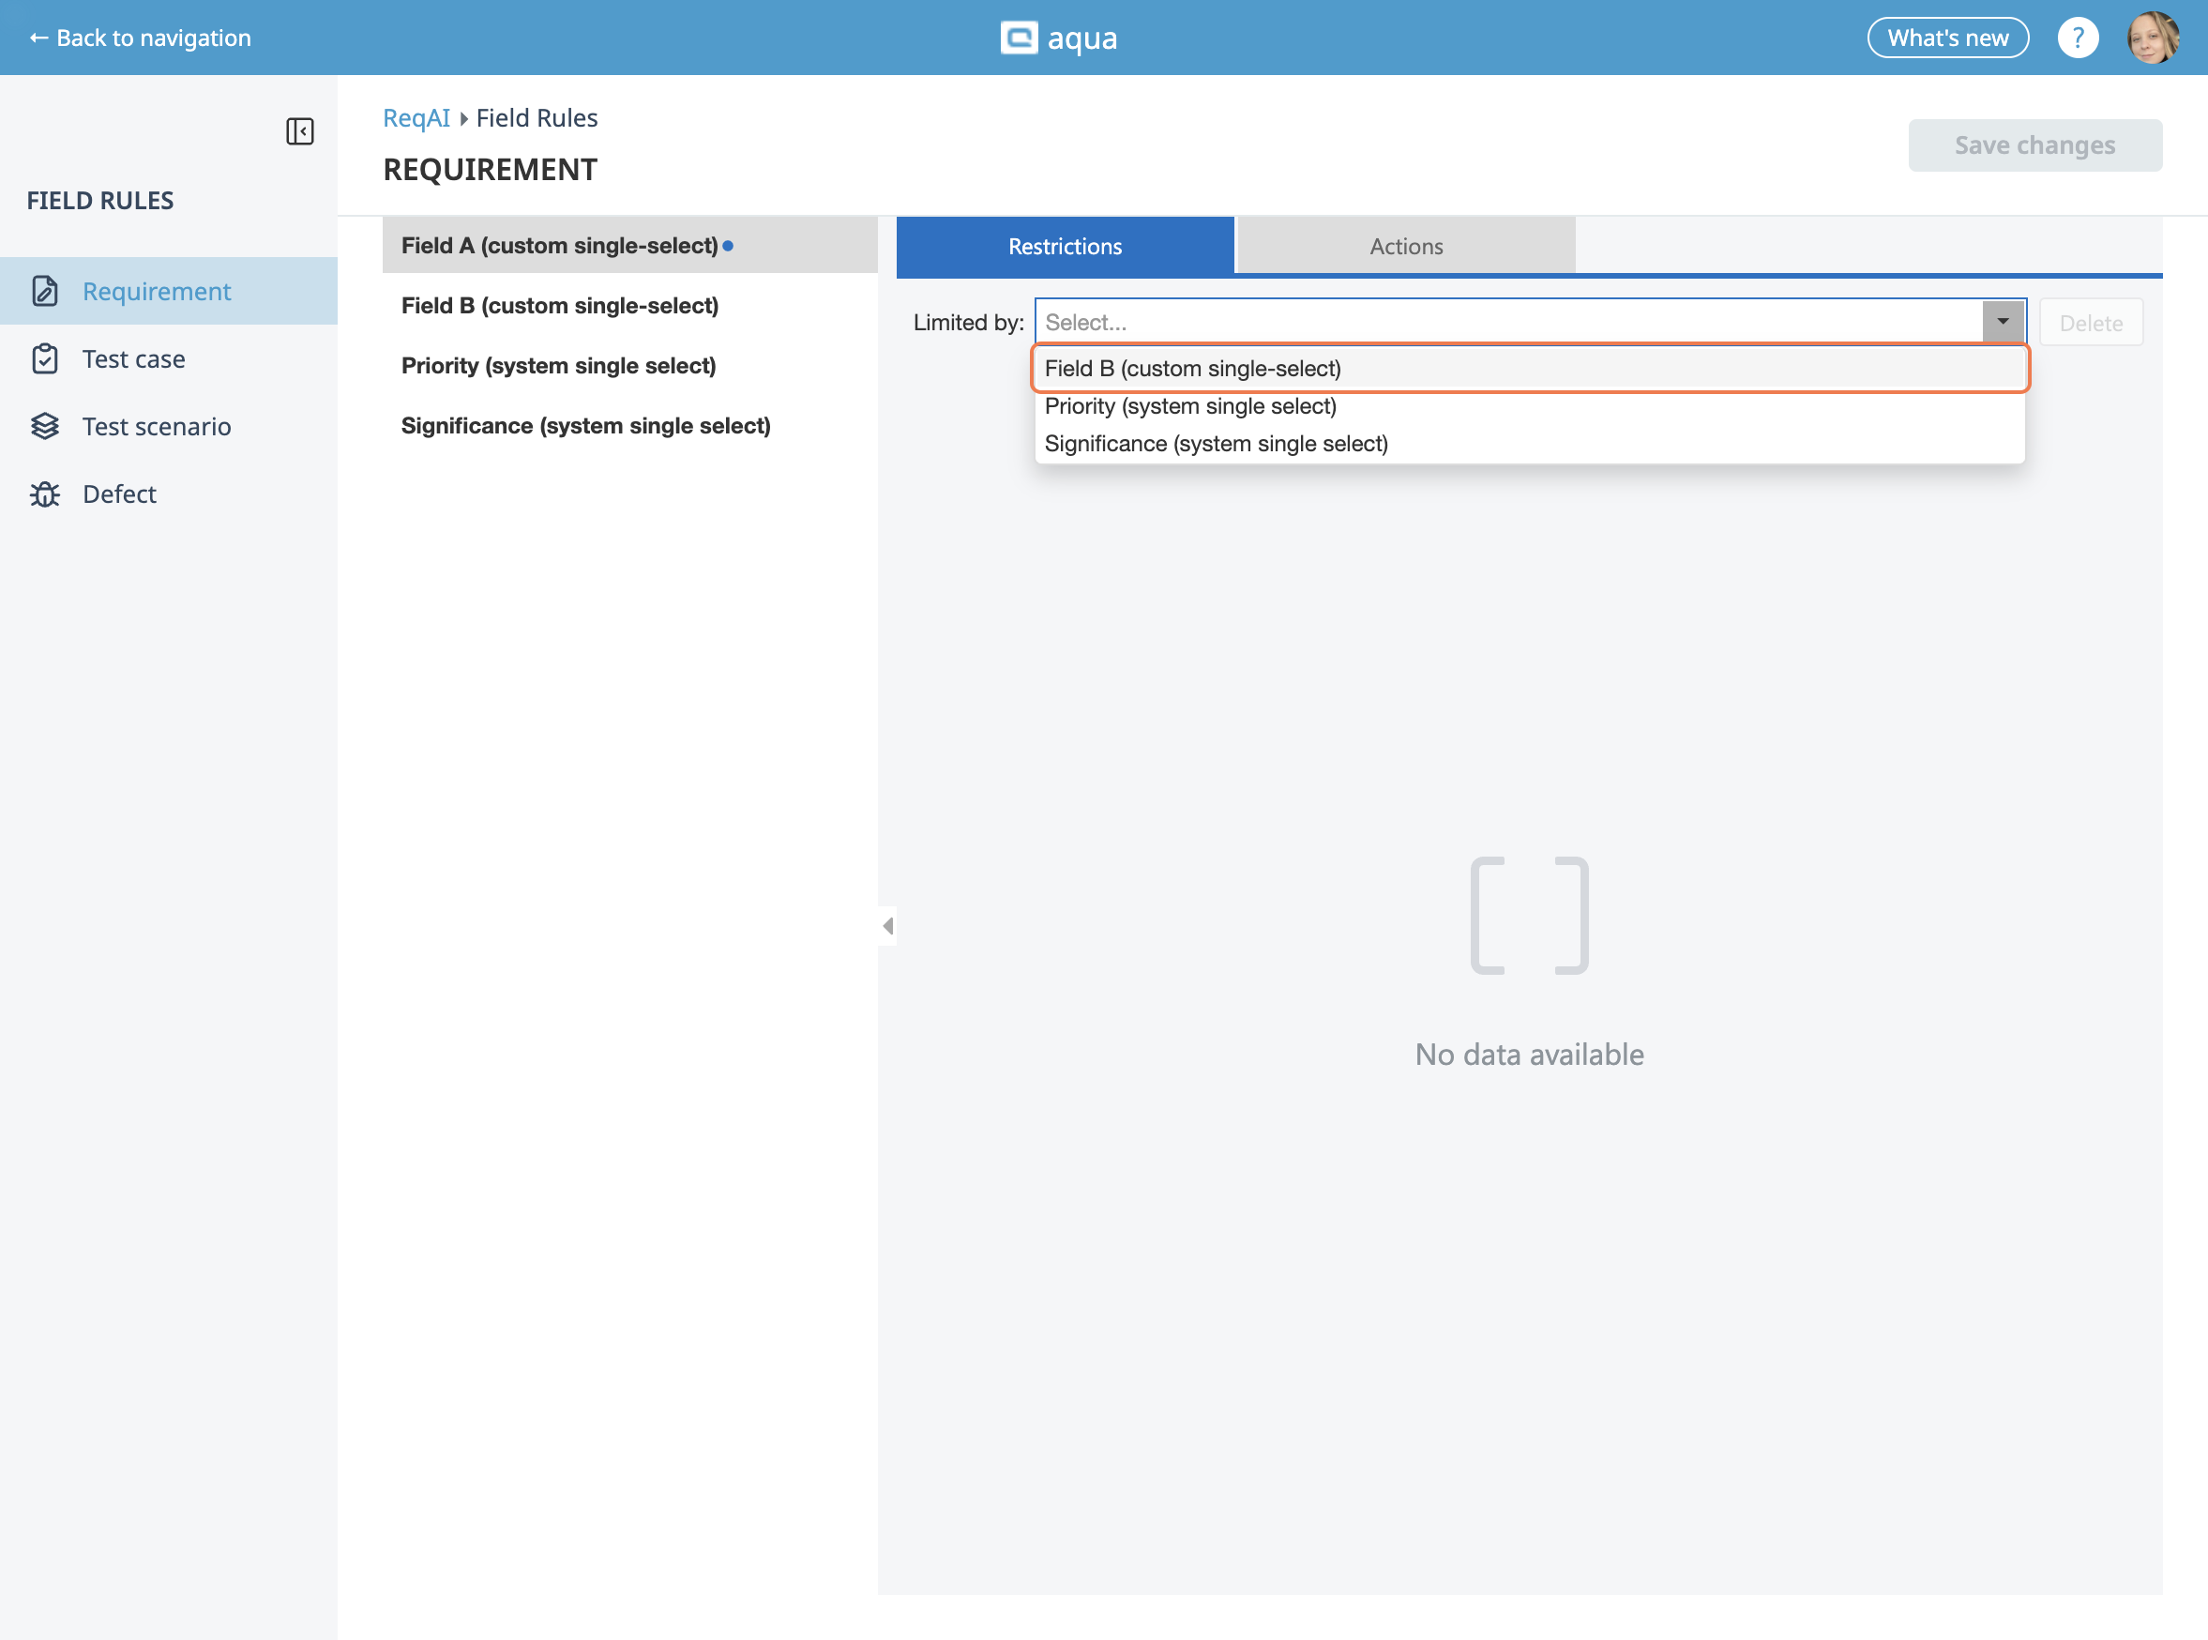Select Field B in the field list

[560, 306]
